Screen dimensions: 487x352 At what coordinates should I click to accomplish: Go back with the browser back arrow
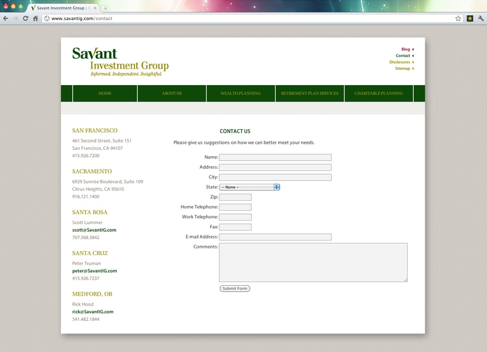click(x=6, y=19)
